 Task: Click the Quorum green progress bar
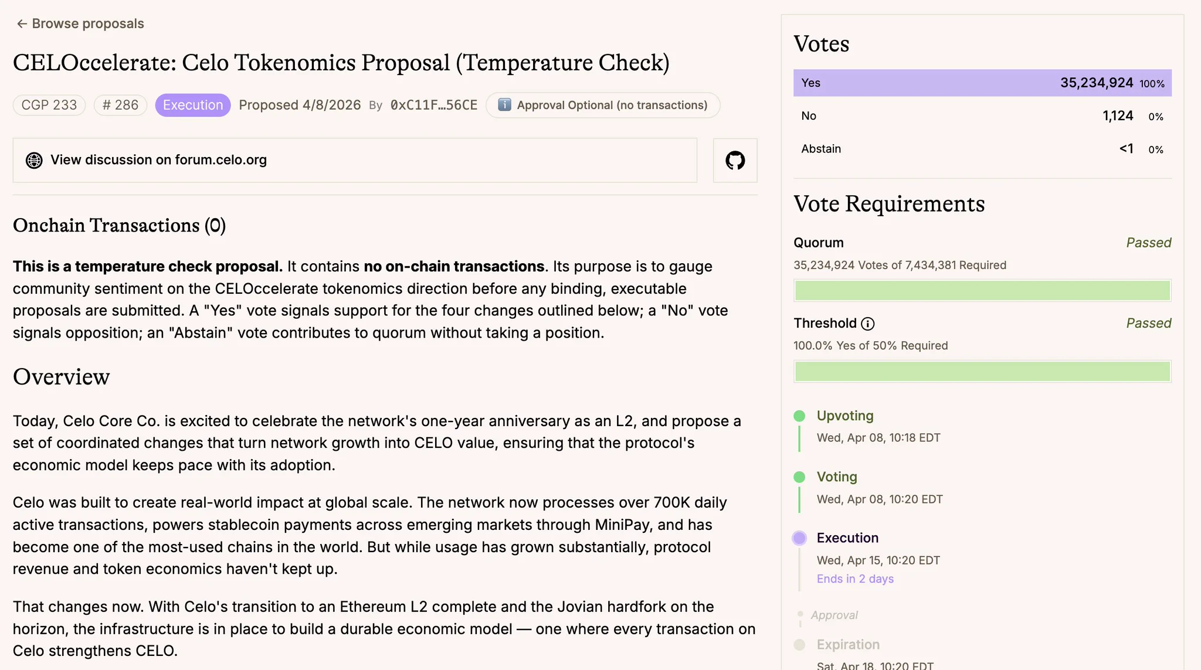982,290
